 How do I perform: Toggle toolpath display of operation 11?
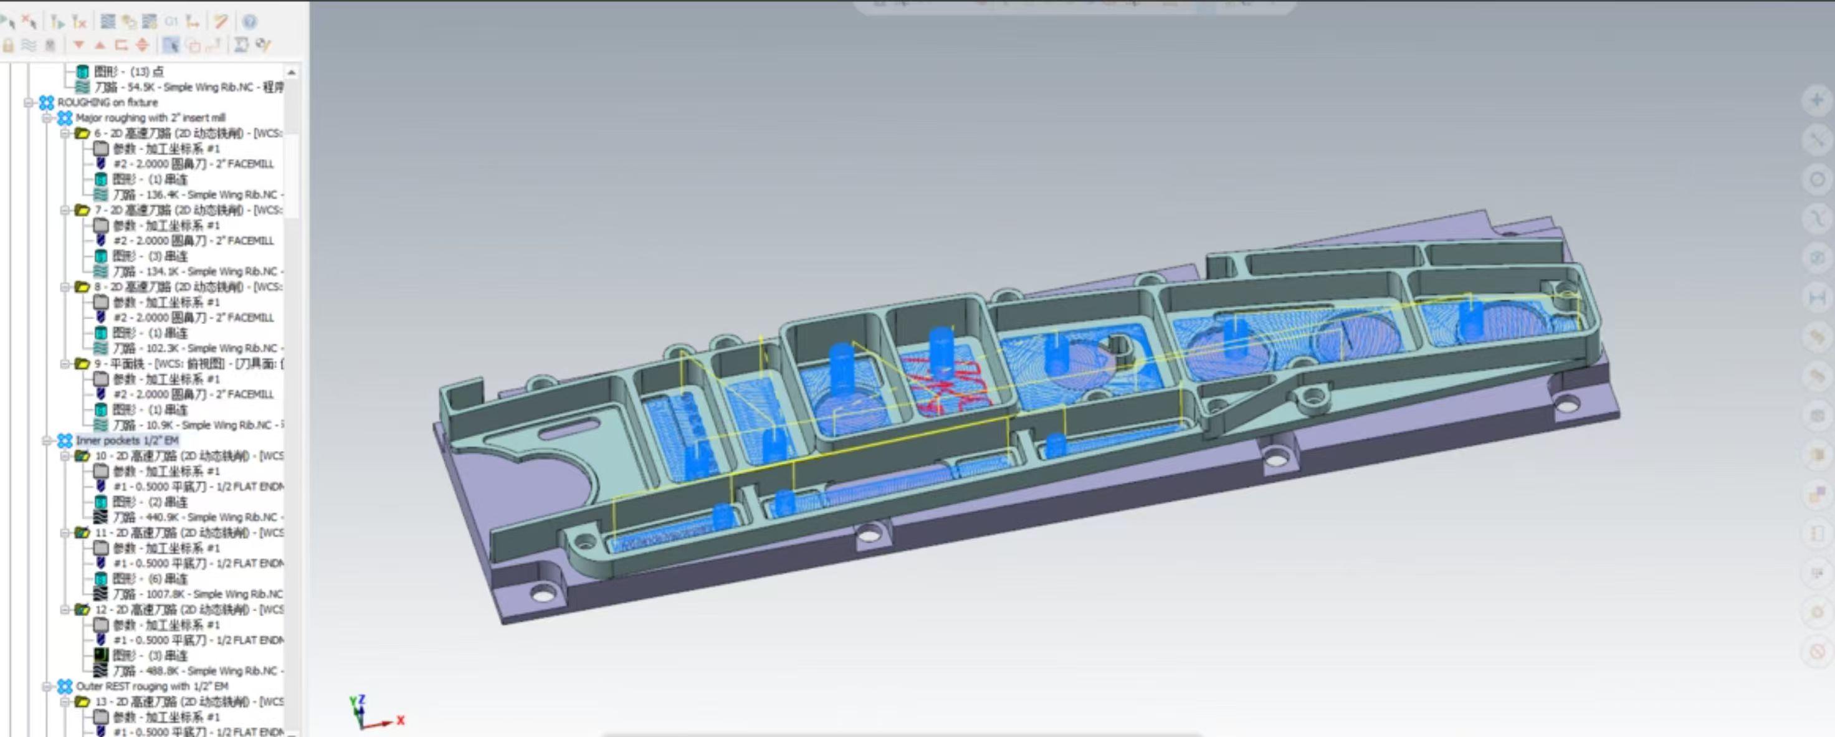pos(101,594)
